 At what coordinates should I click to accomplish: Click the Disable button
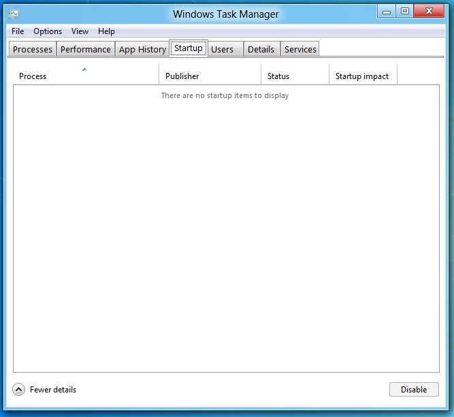[414, 390]
